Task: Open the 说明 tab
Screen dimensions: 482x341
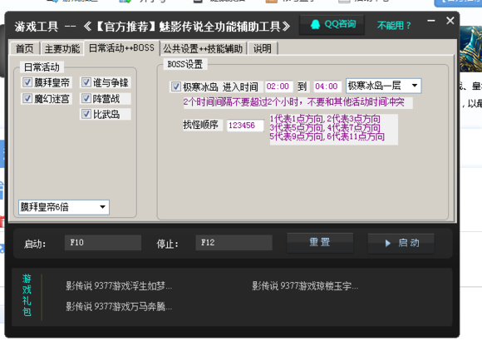Action: (263, 48)
